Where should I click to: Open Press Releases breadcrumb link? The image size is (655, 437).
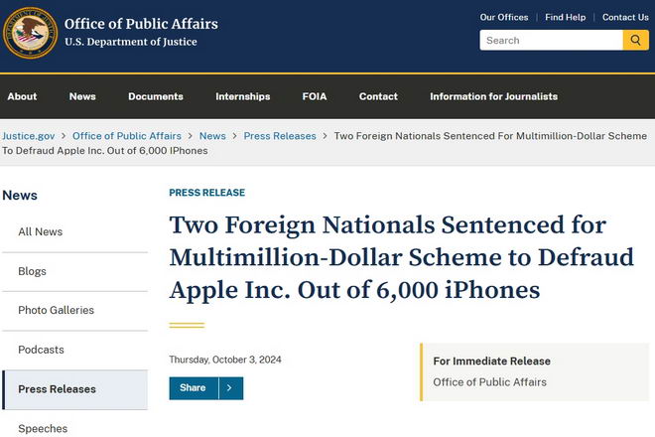[x=280, y=136]
